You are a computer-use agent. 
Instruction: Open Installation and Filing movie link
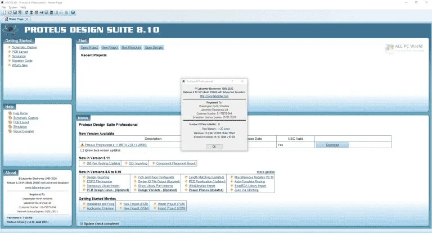[101, 204]
